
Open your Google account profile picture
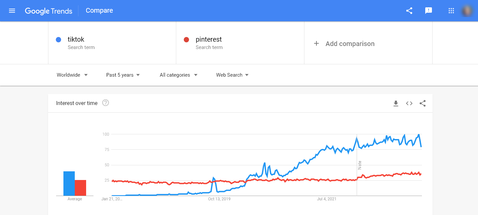click(x=467, y=10)
